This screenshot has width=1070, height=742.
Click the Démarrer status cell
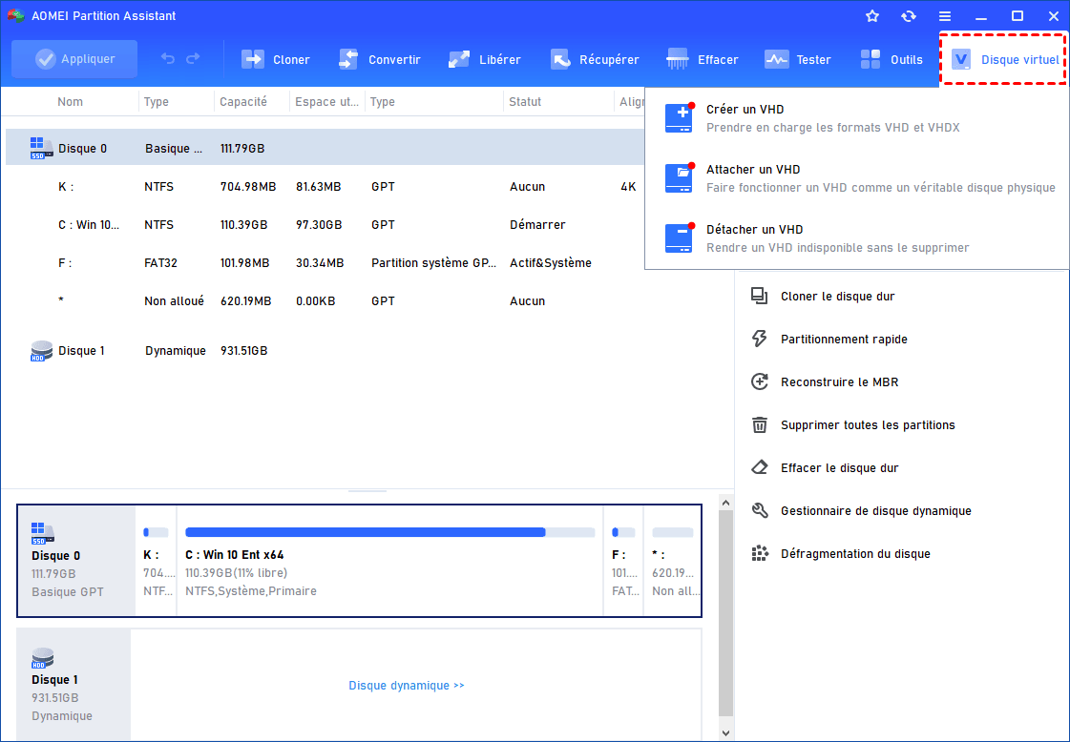pyautogui.click(x=537, y=224)
